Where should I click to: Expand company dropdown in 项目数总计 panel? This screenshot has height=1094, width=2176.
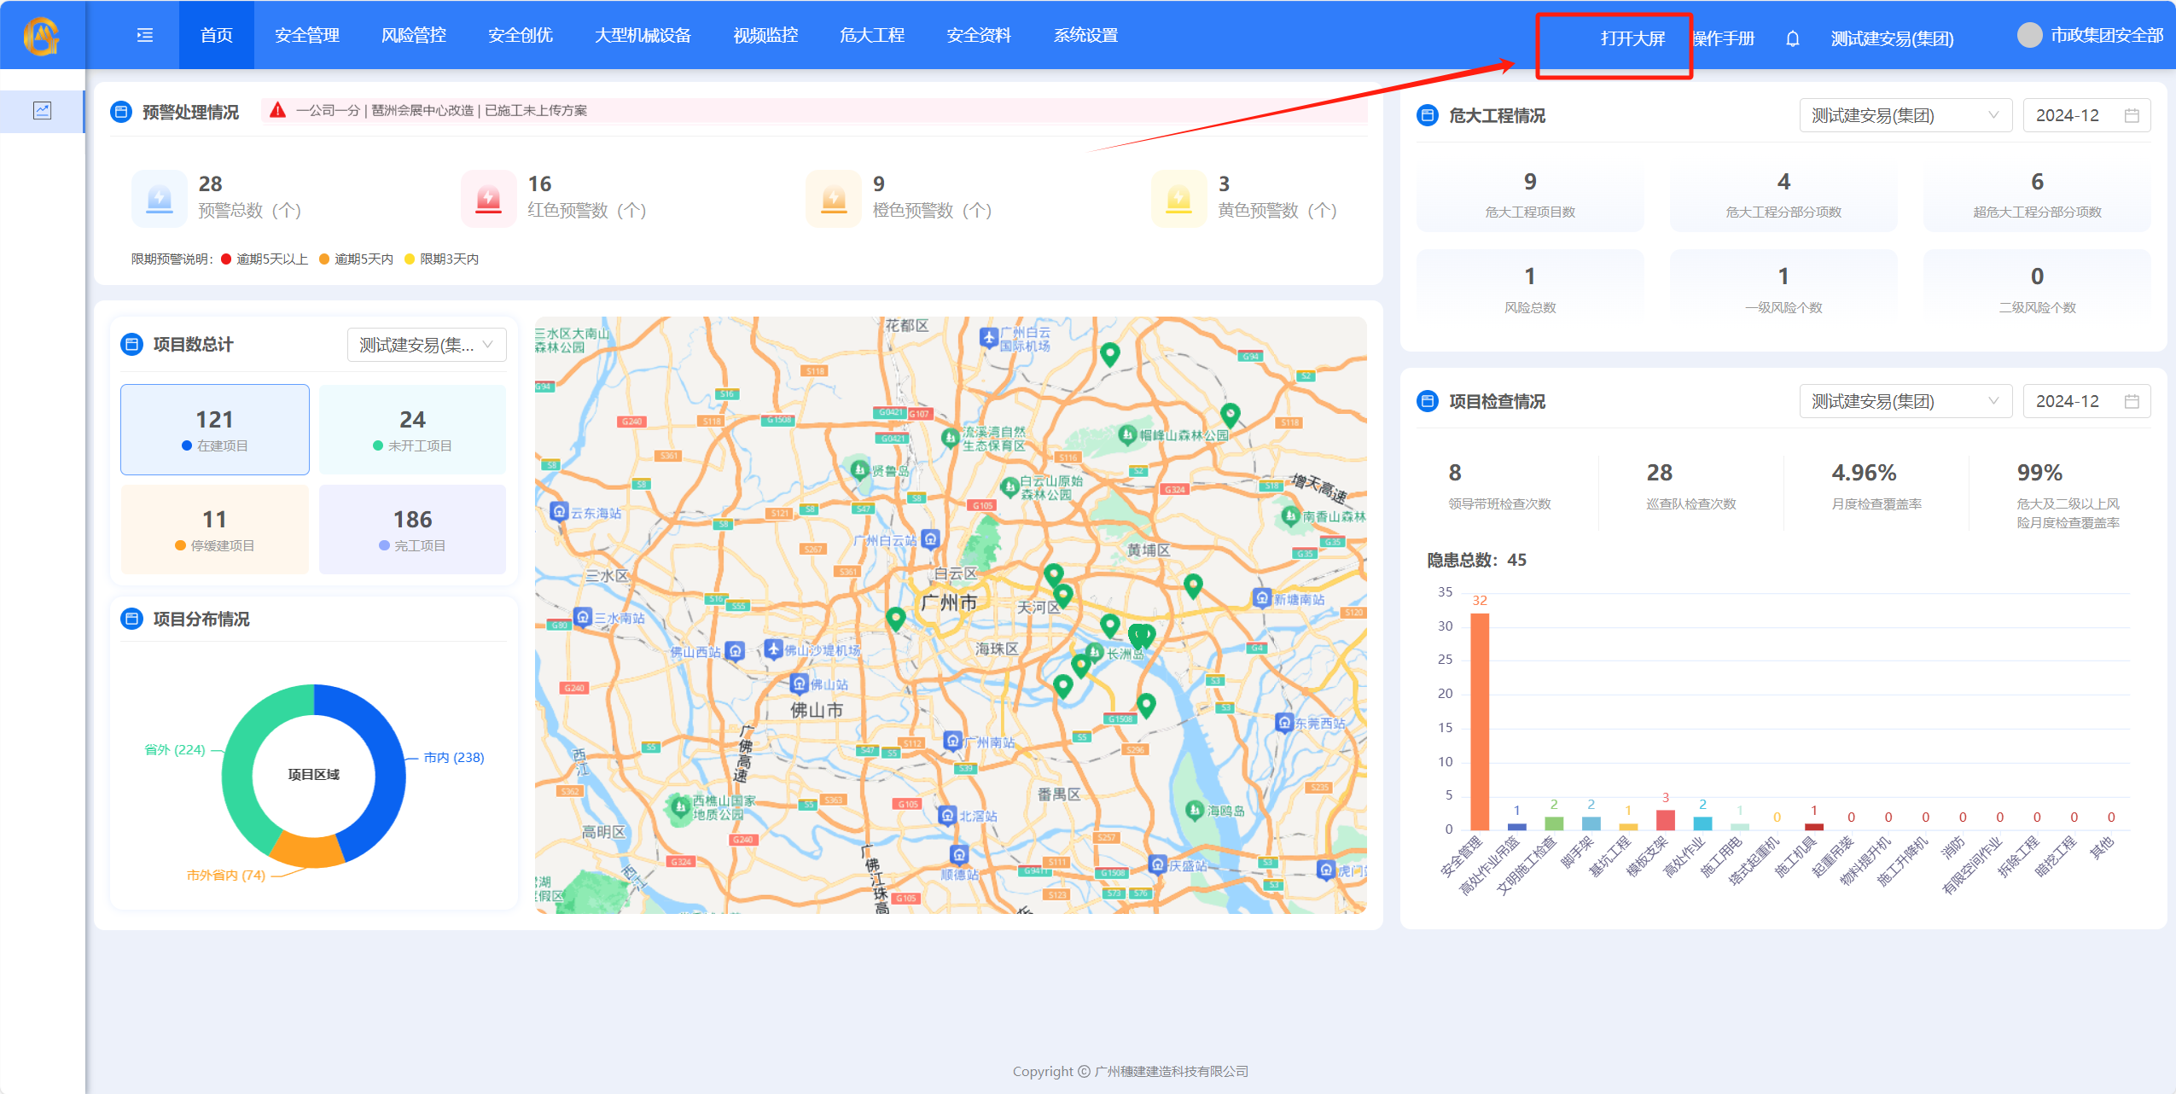426,345
